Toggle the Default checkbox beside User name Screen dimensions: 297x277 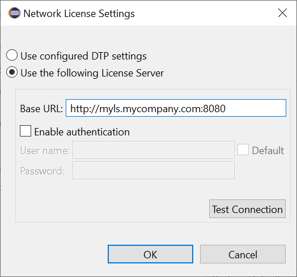pyautogui.click(x=243, y=150)
